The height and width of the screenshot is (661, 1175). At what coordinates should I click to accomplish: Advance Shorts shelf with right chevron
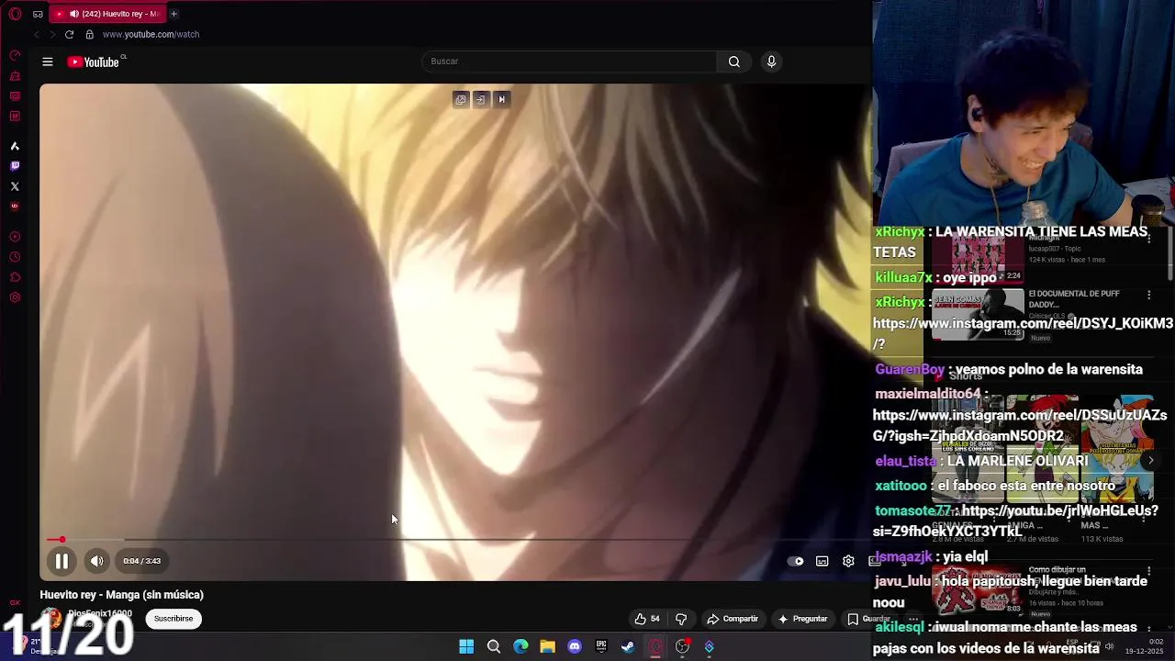point(1150,461)
